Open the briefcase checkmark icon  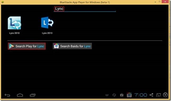coord(122,95)
